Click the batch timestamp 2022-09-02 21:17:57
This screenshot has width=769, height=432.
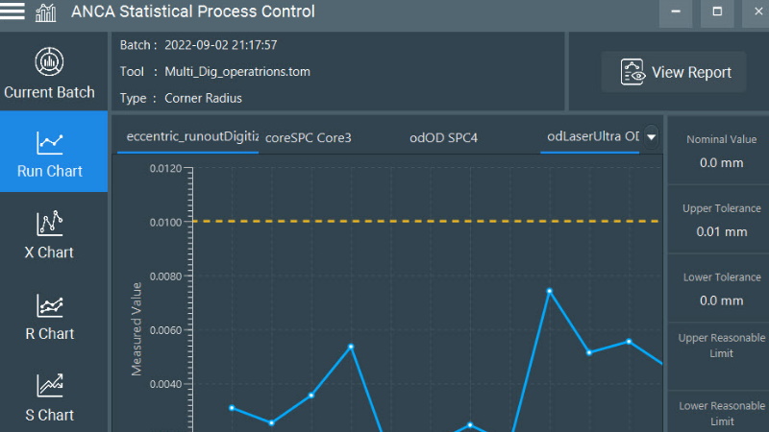click(x=221, y=45)
